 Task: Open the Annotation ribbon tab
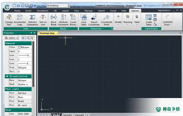pos(42,11)
